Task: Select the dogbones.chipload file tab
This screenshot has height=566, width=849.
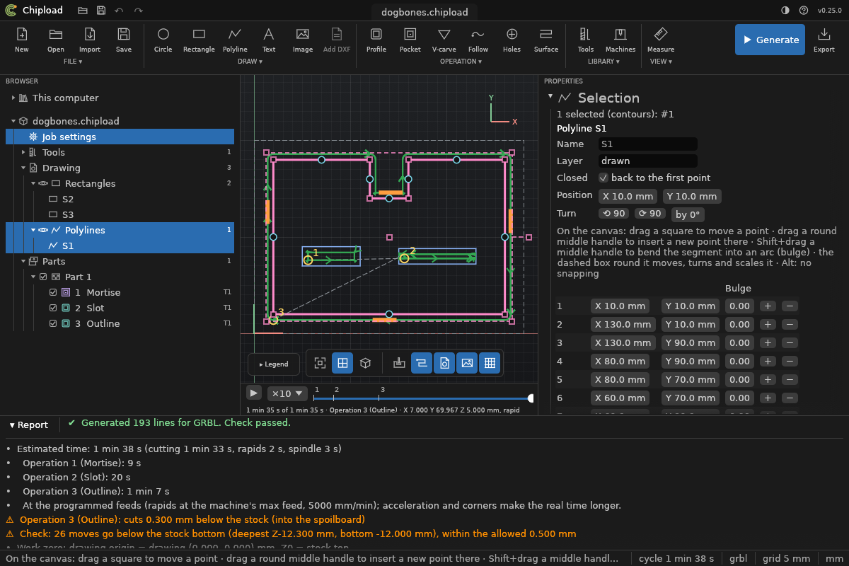Action: tap(424, 11)
